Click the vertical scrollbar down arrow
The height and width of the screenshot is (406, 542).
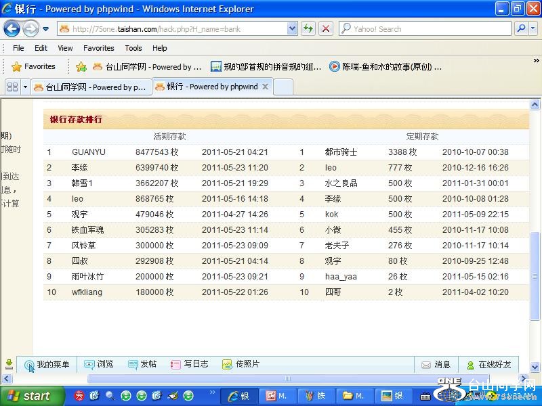535,366
